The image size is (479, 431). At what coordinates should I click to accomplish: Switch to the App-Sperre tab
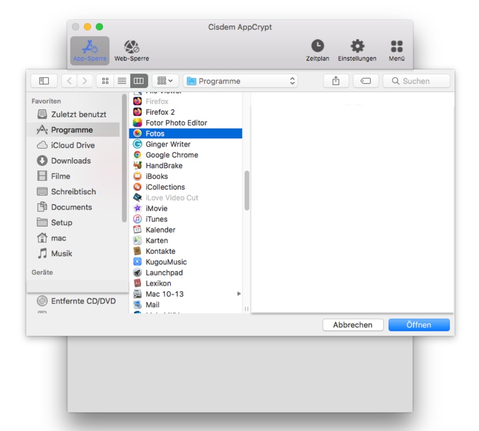point(90,51)
